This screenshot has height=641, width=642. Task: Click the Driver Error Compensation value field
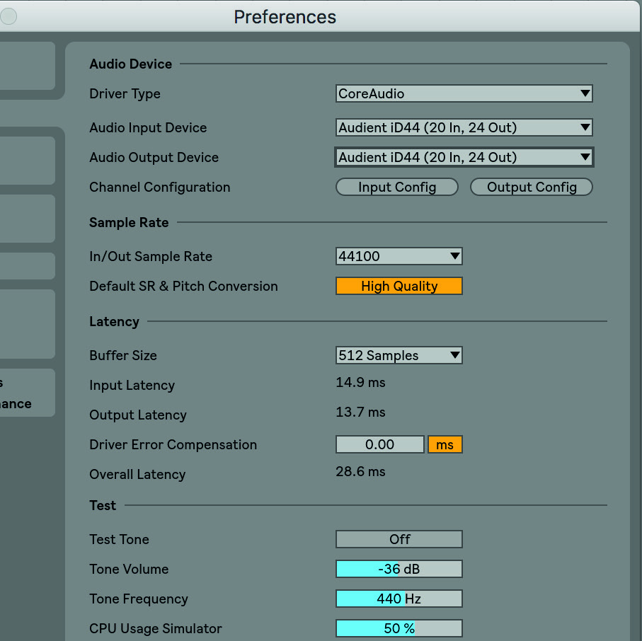(x=380, y=444)
